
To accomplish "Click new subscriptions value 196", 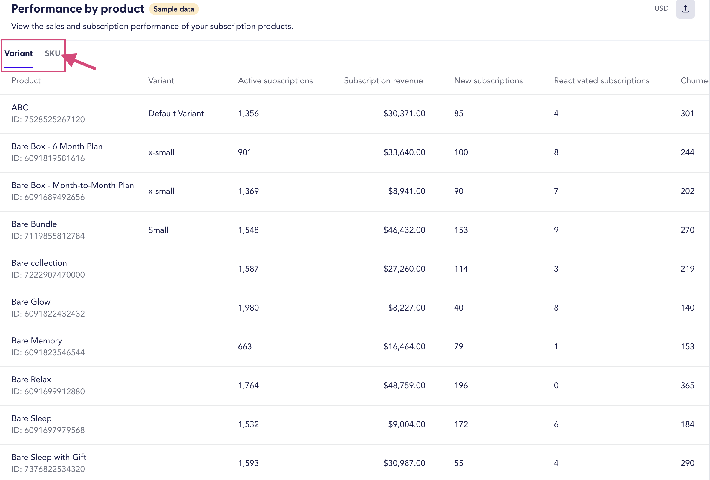I will (461, 385).
